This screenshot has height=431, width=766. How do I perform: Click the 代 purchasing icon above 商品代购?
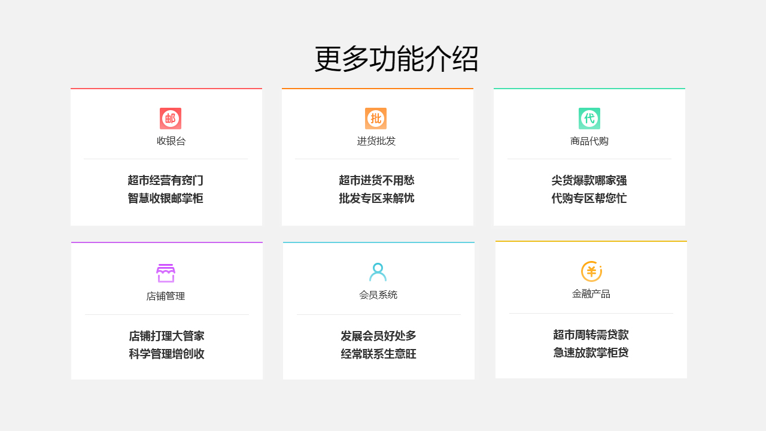(x=589, y=118)
